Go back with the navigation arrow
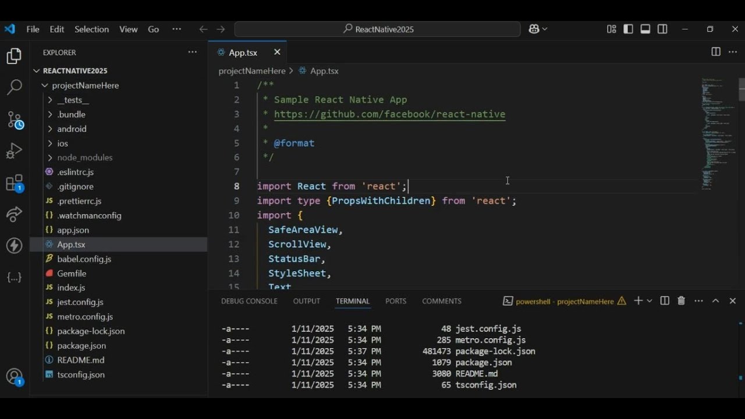This screenshot has height=419, width=745. 203,29
